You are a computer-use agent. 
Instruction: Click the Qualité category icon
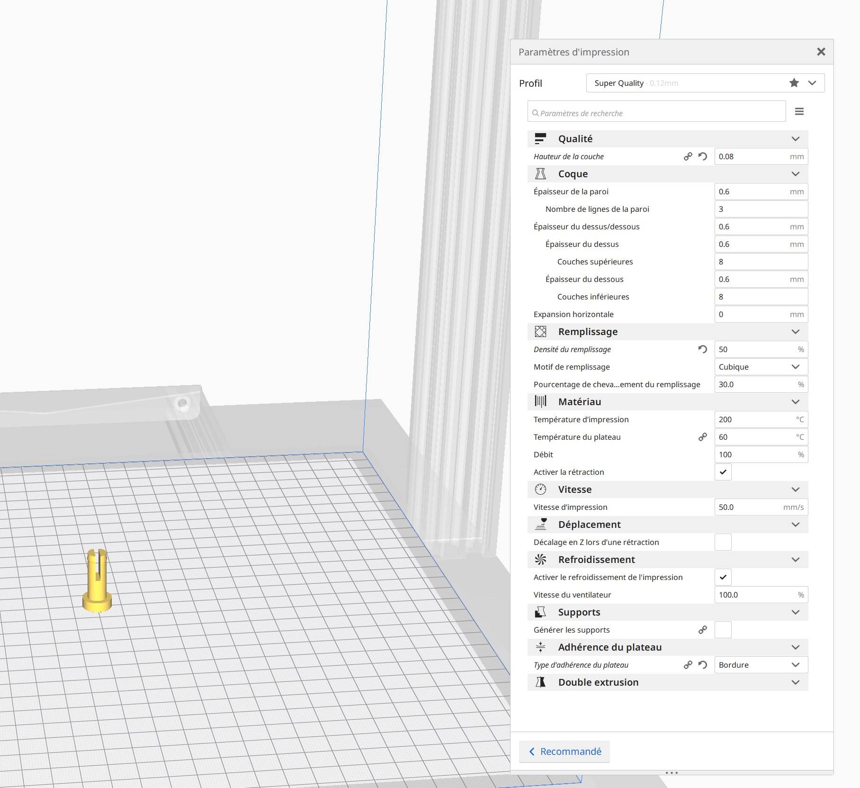pos(540,139)
